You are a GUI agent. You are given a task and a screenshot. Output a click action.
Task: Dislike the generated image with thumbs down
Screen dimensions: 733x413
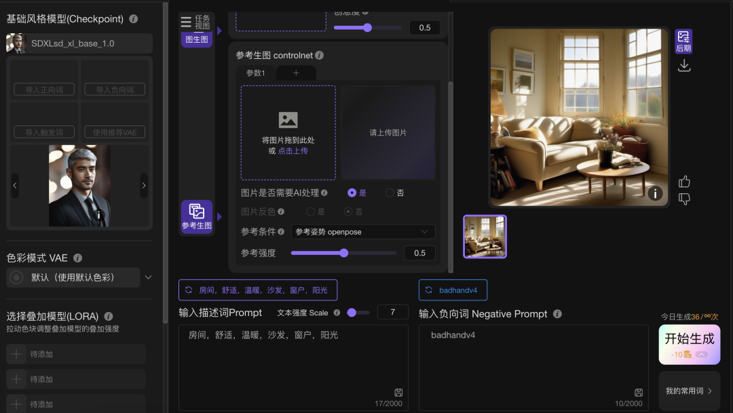pos(684,199)
